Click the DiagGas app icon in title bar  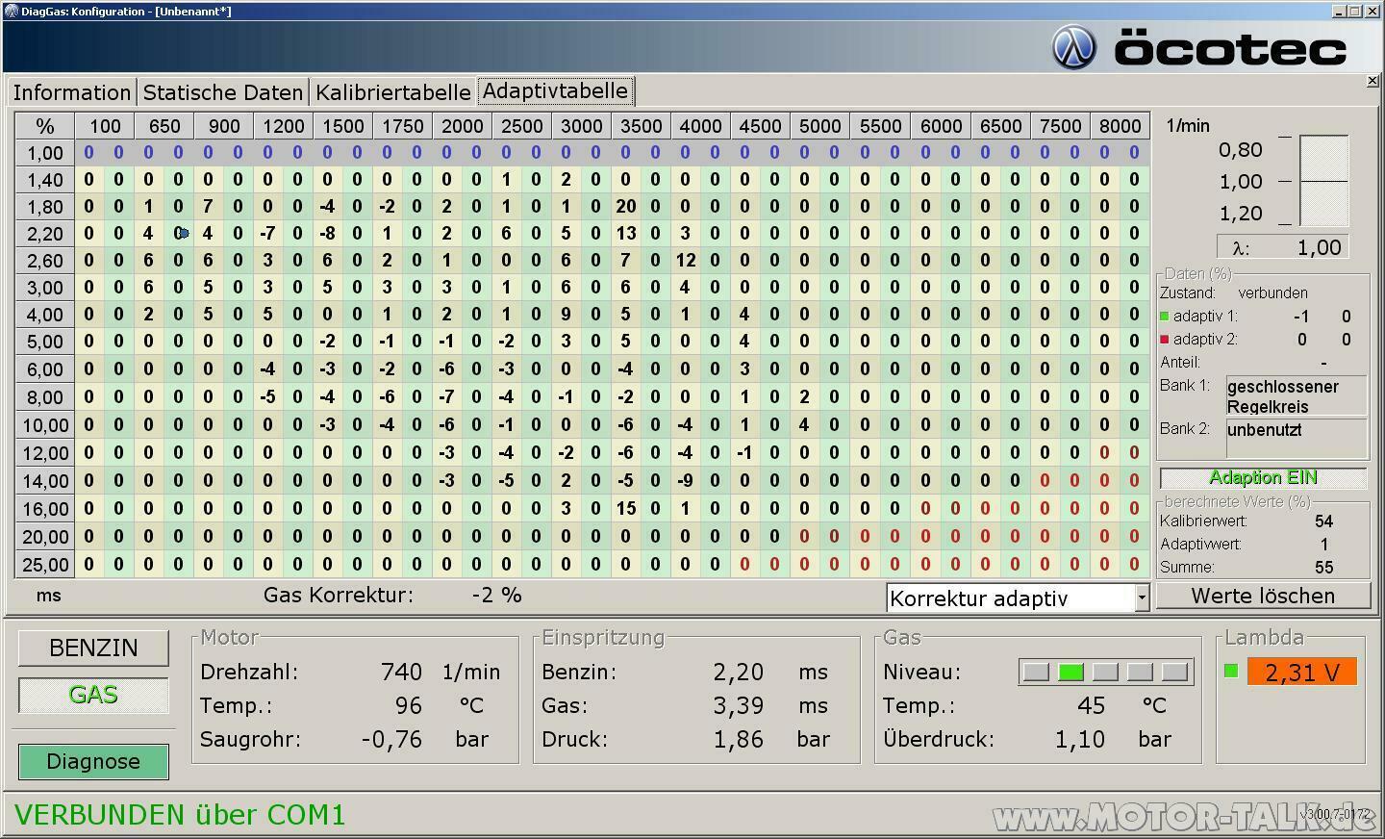11,11
